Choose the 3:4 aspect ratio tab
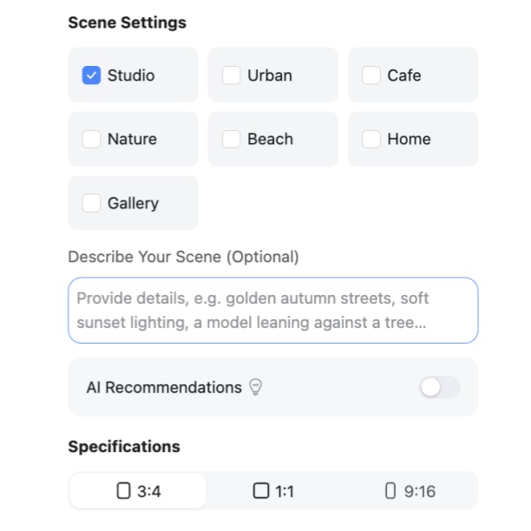The height and width of the screenshot is (531, 531). (x=137, y=491)
